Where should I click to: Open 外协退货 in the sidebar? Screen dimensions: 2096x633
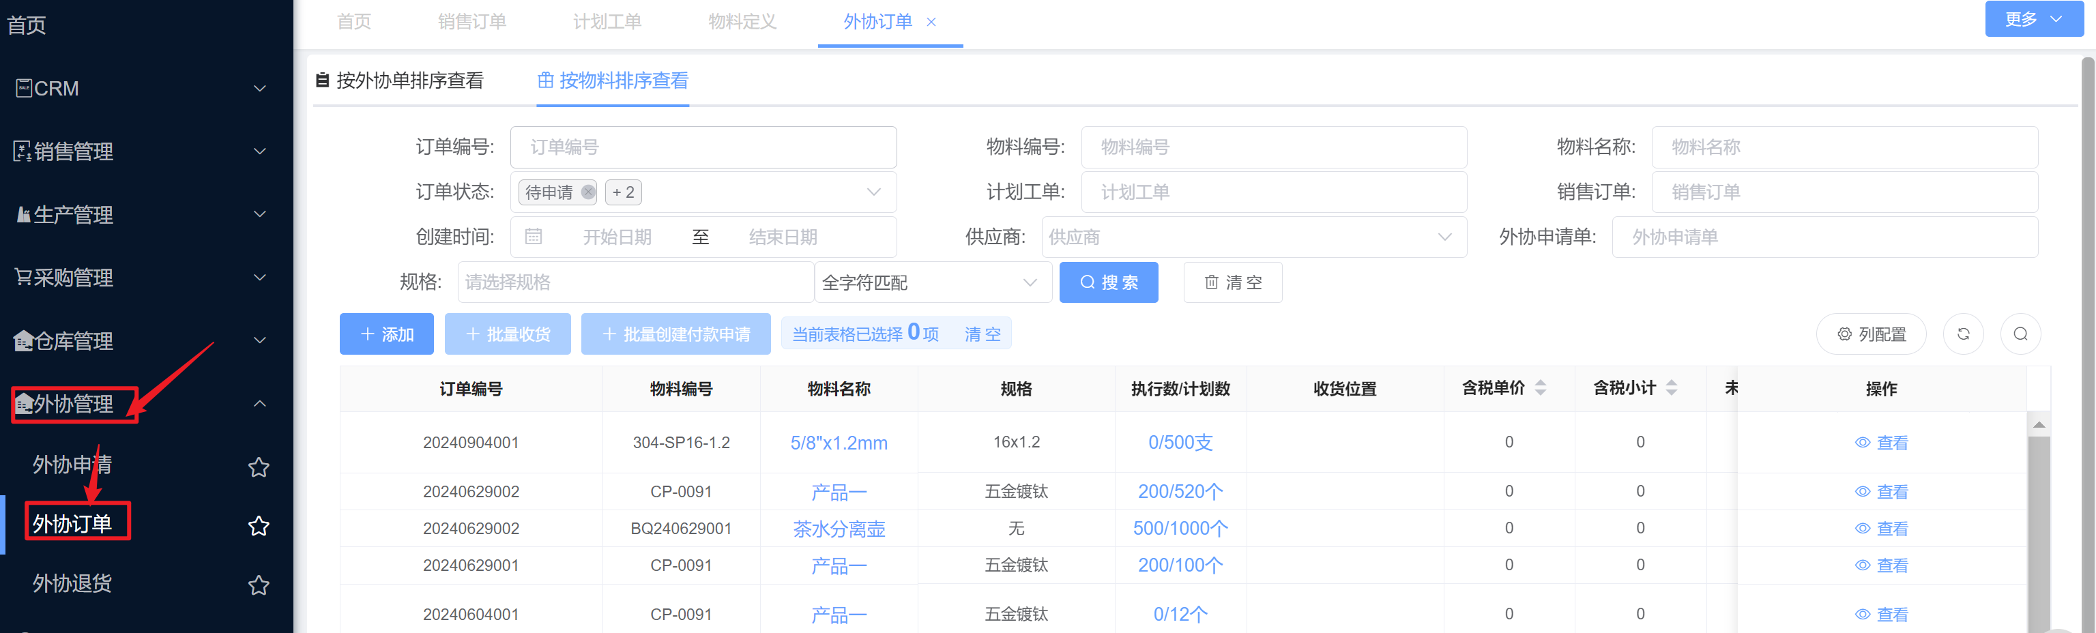[72, 583]
